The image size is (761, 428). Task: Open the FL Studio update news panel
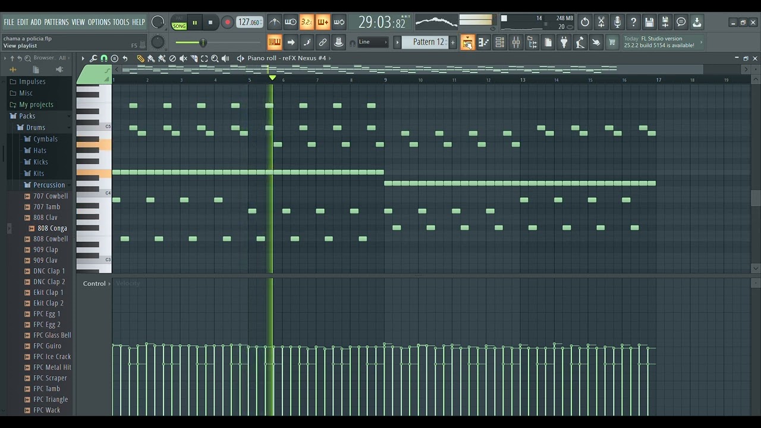(x=662, y=42)
